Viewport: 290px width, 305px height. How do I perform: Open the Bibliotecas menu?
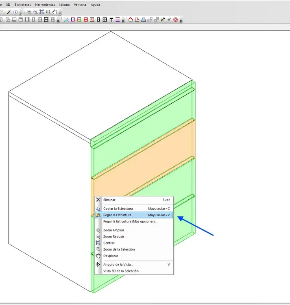pos(22,4)
